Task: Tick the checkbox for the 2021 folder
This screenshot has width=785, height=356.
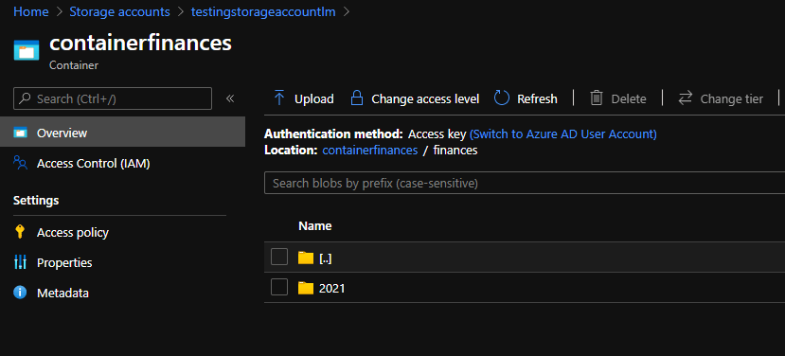Action: [279, 288]
